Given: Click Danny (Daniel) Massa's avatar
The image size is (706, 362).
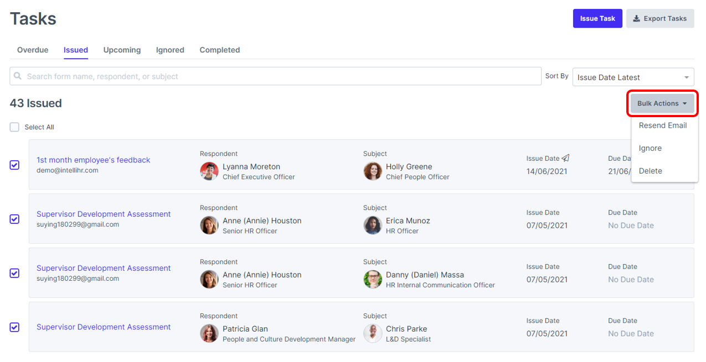Looking at the screenshot, I should pos(373,279).
